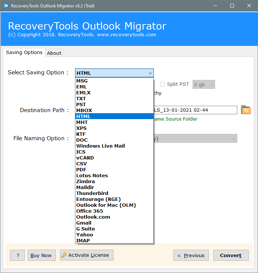Enable the Split PST checkbox

162,84
